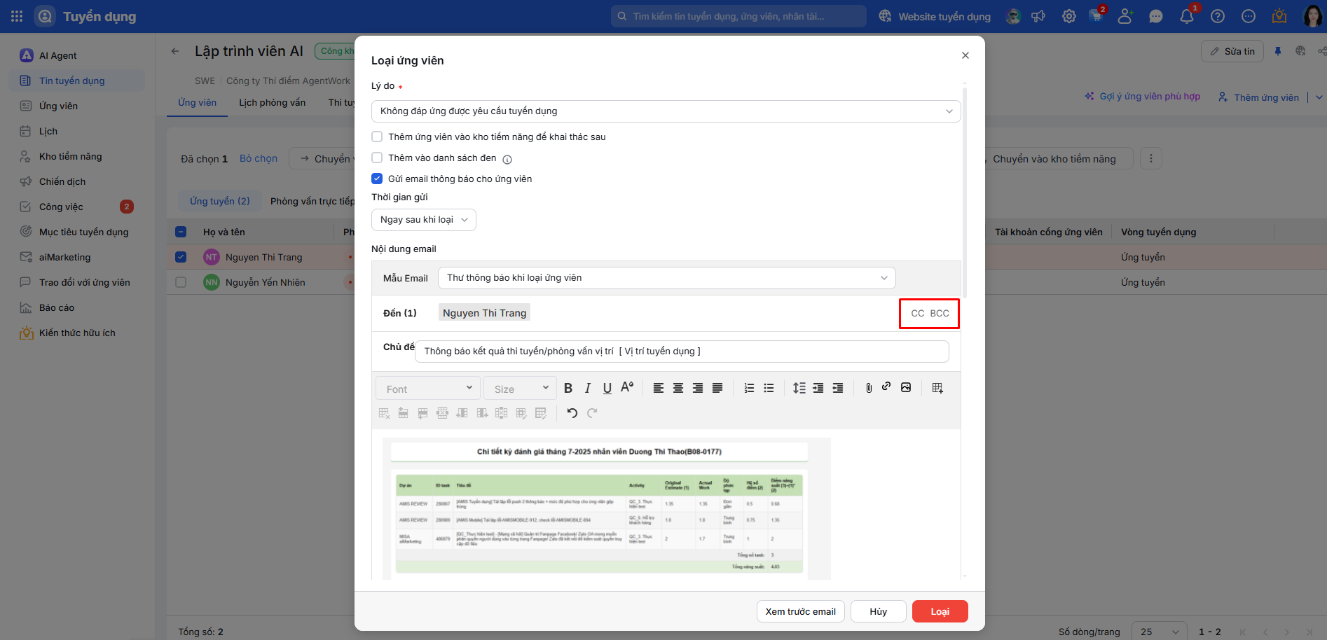Screen dimensions: 1327x640
Task: Open Kho tiềm năng in sidebar
Action: click(77, 156)
